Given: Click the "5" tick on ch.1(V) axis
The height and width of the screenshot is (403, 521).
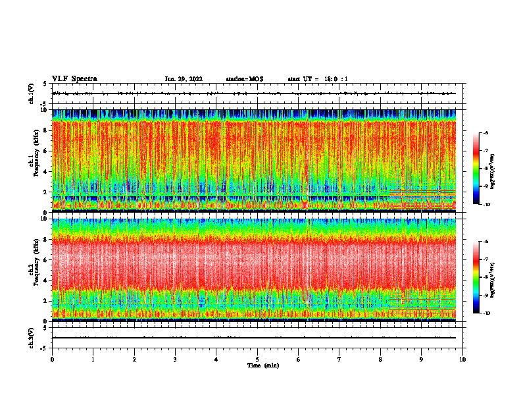Looking at the screenshot, I should pyautogui.click(x=45, y=84).
